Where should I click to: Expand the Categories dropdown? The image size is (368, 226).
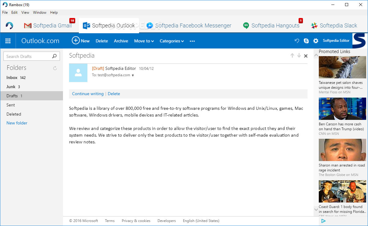point(172,41)
